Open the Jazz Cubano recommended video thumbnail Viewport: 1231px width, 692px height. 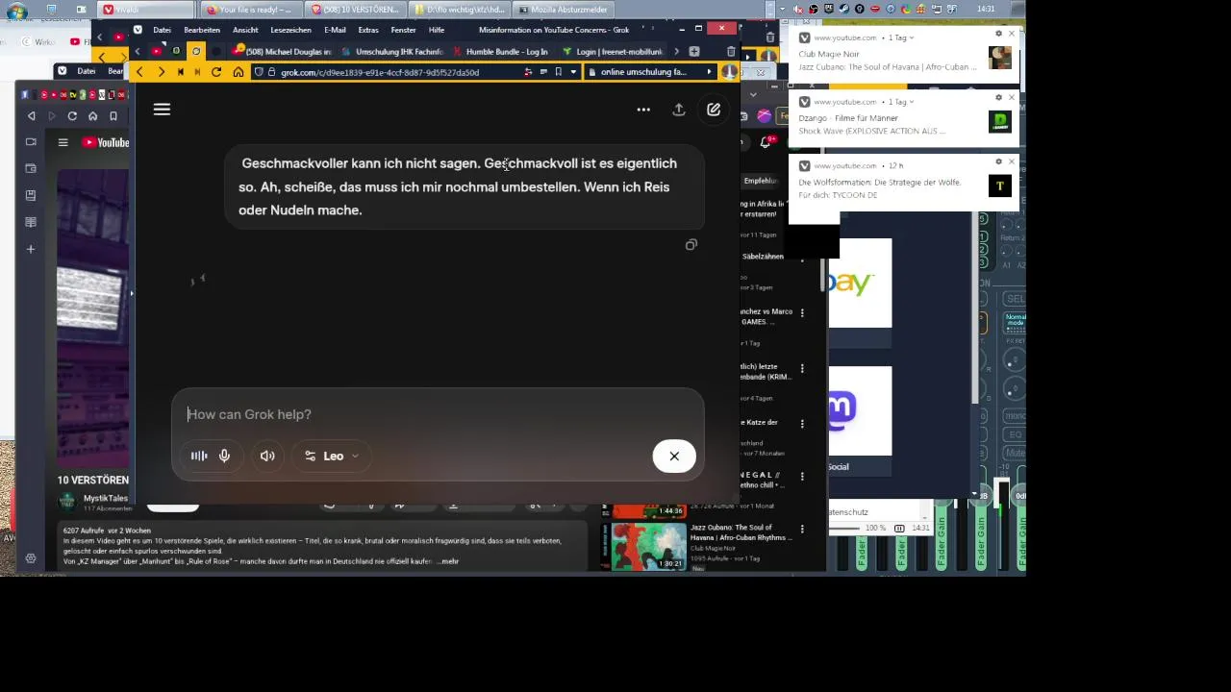pos(649,545)
